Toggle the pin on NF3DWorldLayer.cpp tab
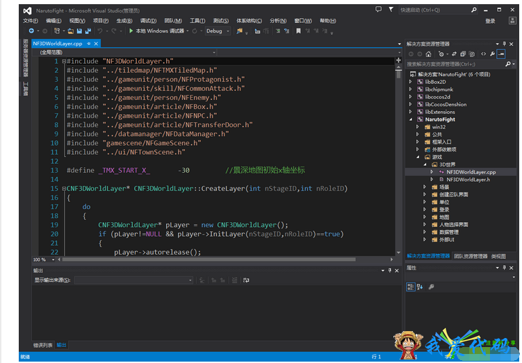This screenshot has width=522, height=363. click(88, 44)
